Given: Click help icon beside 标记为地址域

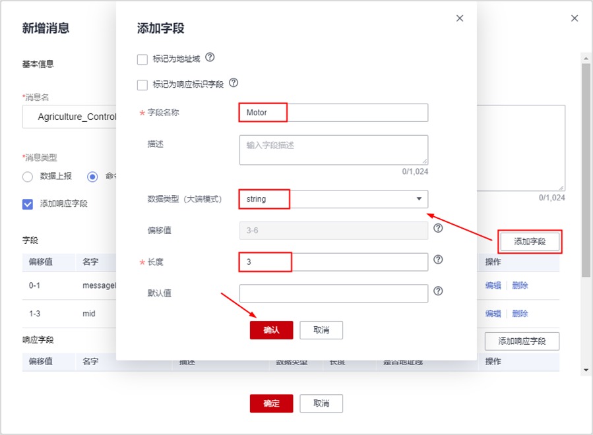Looking at the screenshot, I should pos(210,58).
